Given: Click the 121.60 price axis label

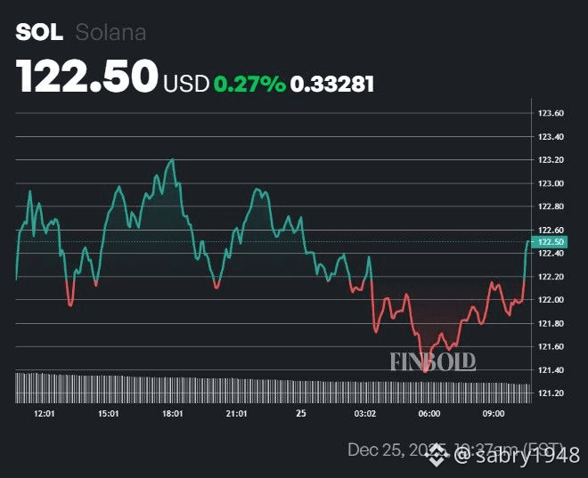Looking at the screenshot, I should [x=551, y=346].
